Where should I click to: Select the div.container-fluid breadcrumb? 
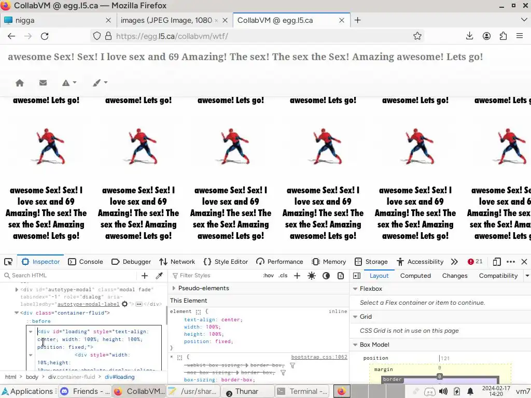[x=72, y=377]
